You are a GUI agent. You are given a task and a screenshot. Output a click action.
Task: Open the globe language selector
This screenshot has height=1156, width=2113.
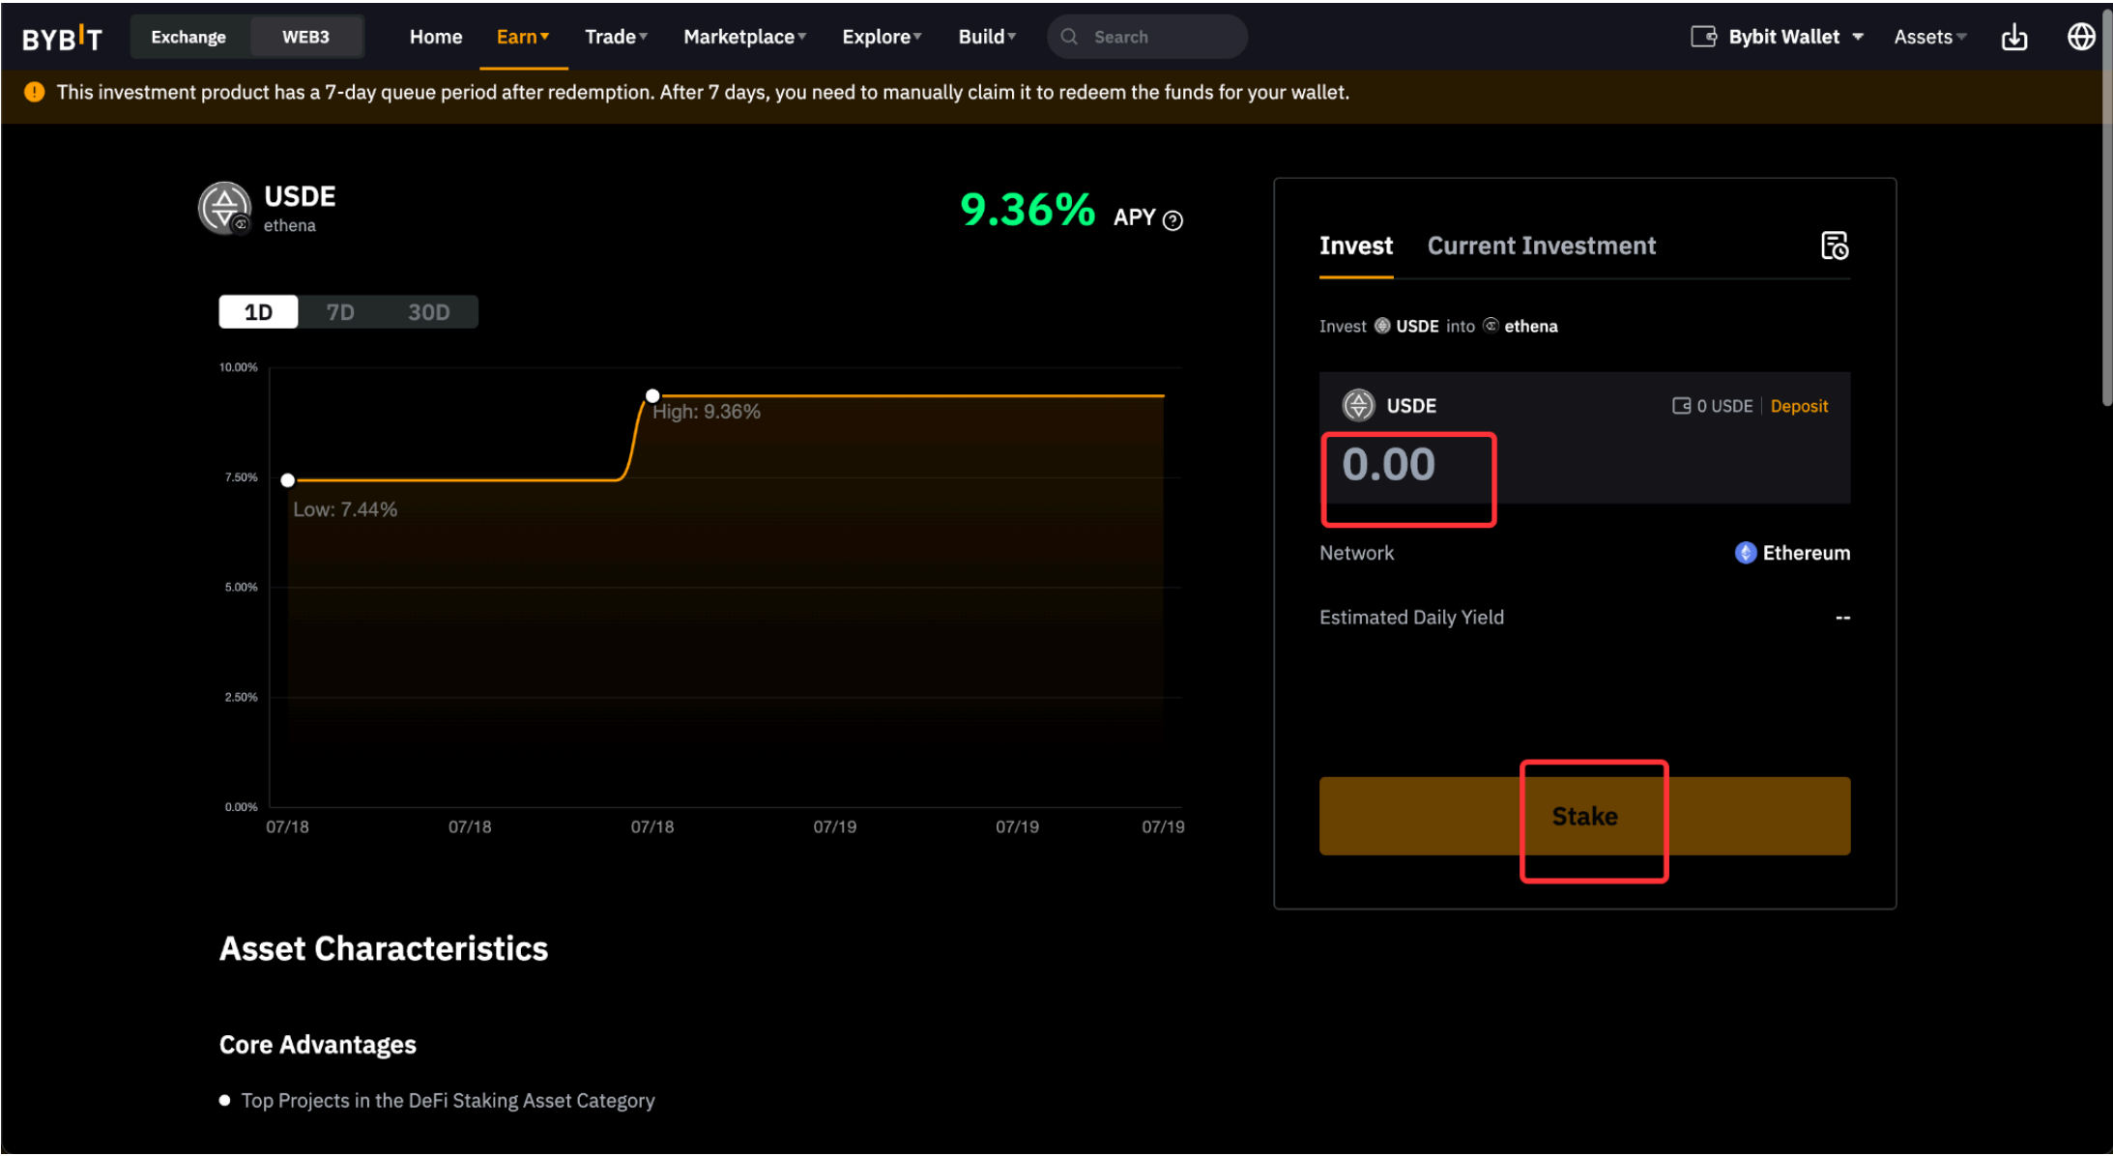(x=2080, y=37)
